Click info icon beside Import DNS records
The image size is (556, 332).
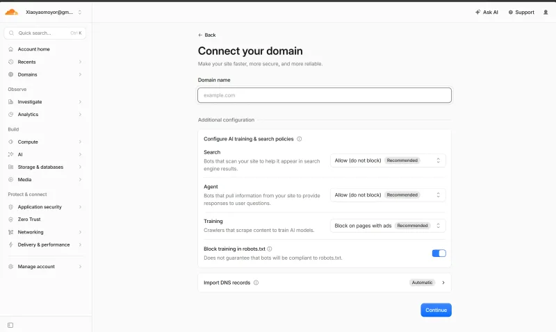(256, 283)
